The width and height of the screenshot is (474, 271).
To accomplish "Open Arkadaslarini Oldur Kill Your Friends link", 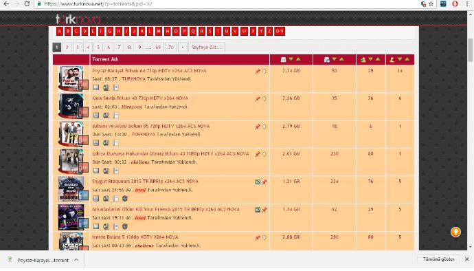I will [x=166, y=209].
